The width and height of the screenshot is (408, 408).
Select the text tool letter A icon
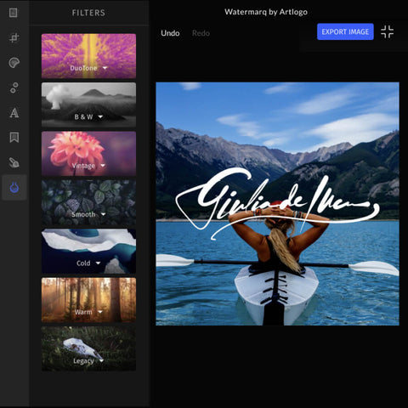pos(14,112)
